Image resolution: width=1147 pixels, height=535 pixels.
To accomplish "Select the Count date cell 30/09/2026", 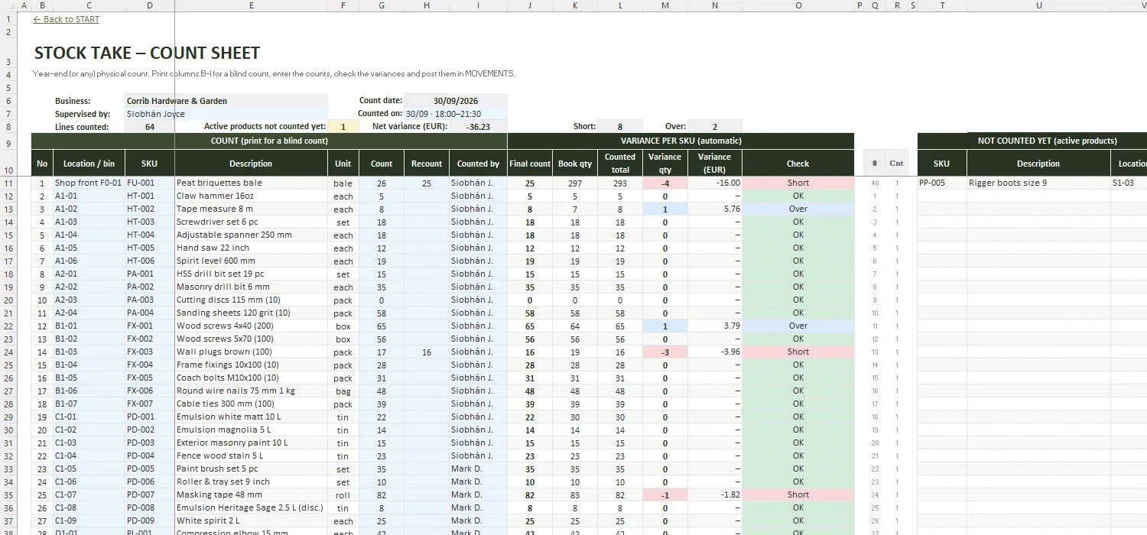I will click(456, 101).
